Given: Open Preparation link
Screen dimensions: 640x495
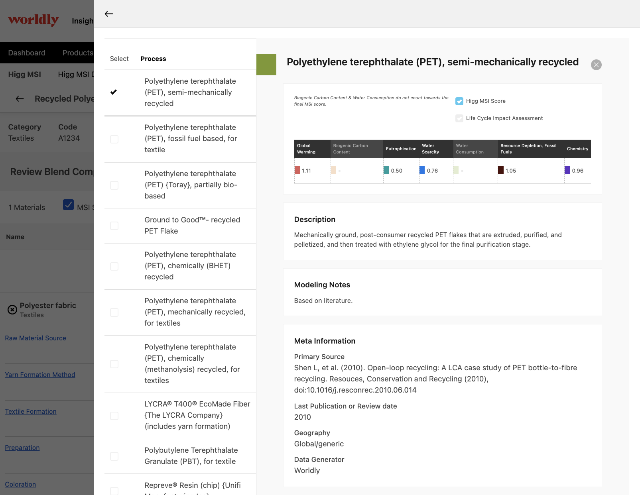Looking at the screenshot, I should pos(22,448).
